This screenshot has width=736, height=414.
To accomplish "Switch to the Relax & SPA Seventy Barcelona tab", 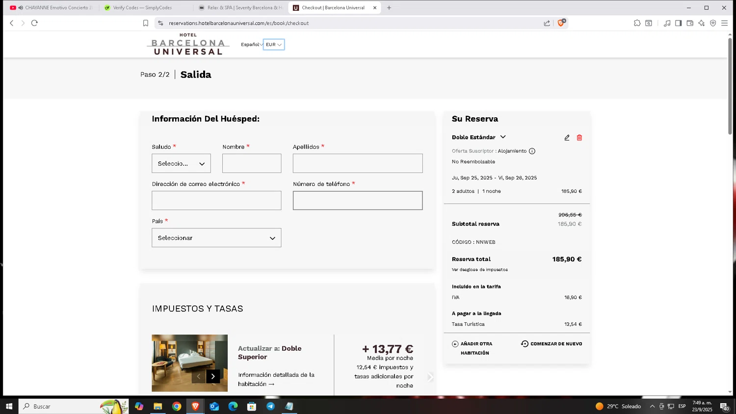I will 240,8.
